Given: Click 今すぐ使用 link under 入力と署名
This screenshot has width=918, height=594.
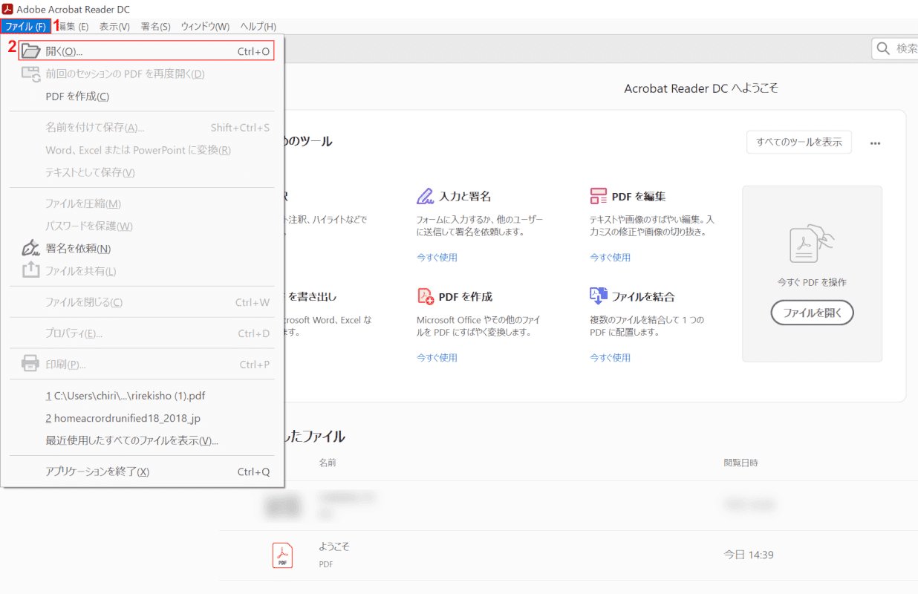Looking at the screenshot, I should pyautogui.click(x=437, y=258).
